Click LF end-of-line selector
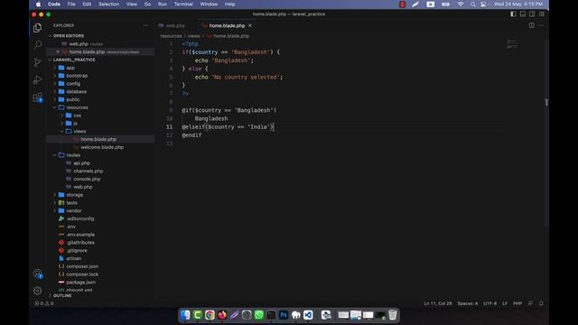 coord(505,303)
